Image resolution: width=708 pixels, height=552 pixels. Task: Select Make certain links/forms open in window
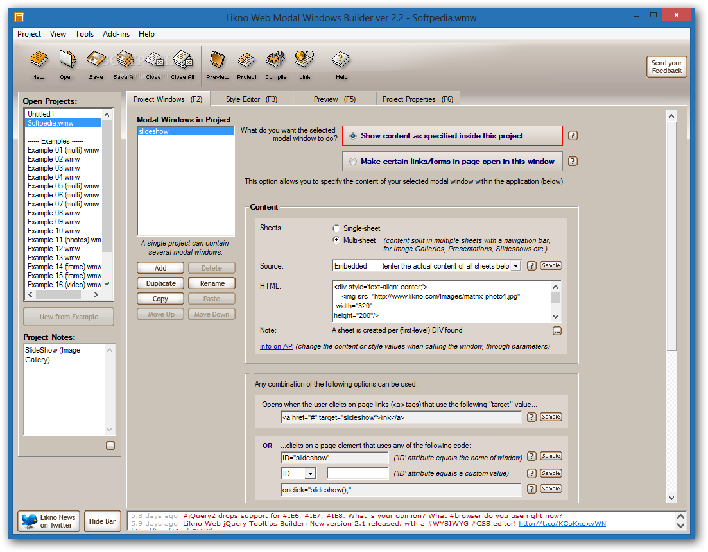(x=453, y=162)
